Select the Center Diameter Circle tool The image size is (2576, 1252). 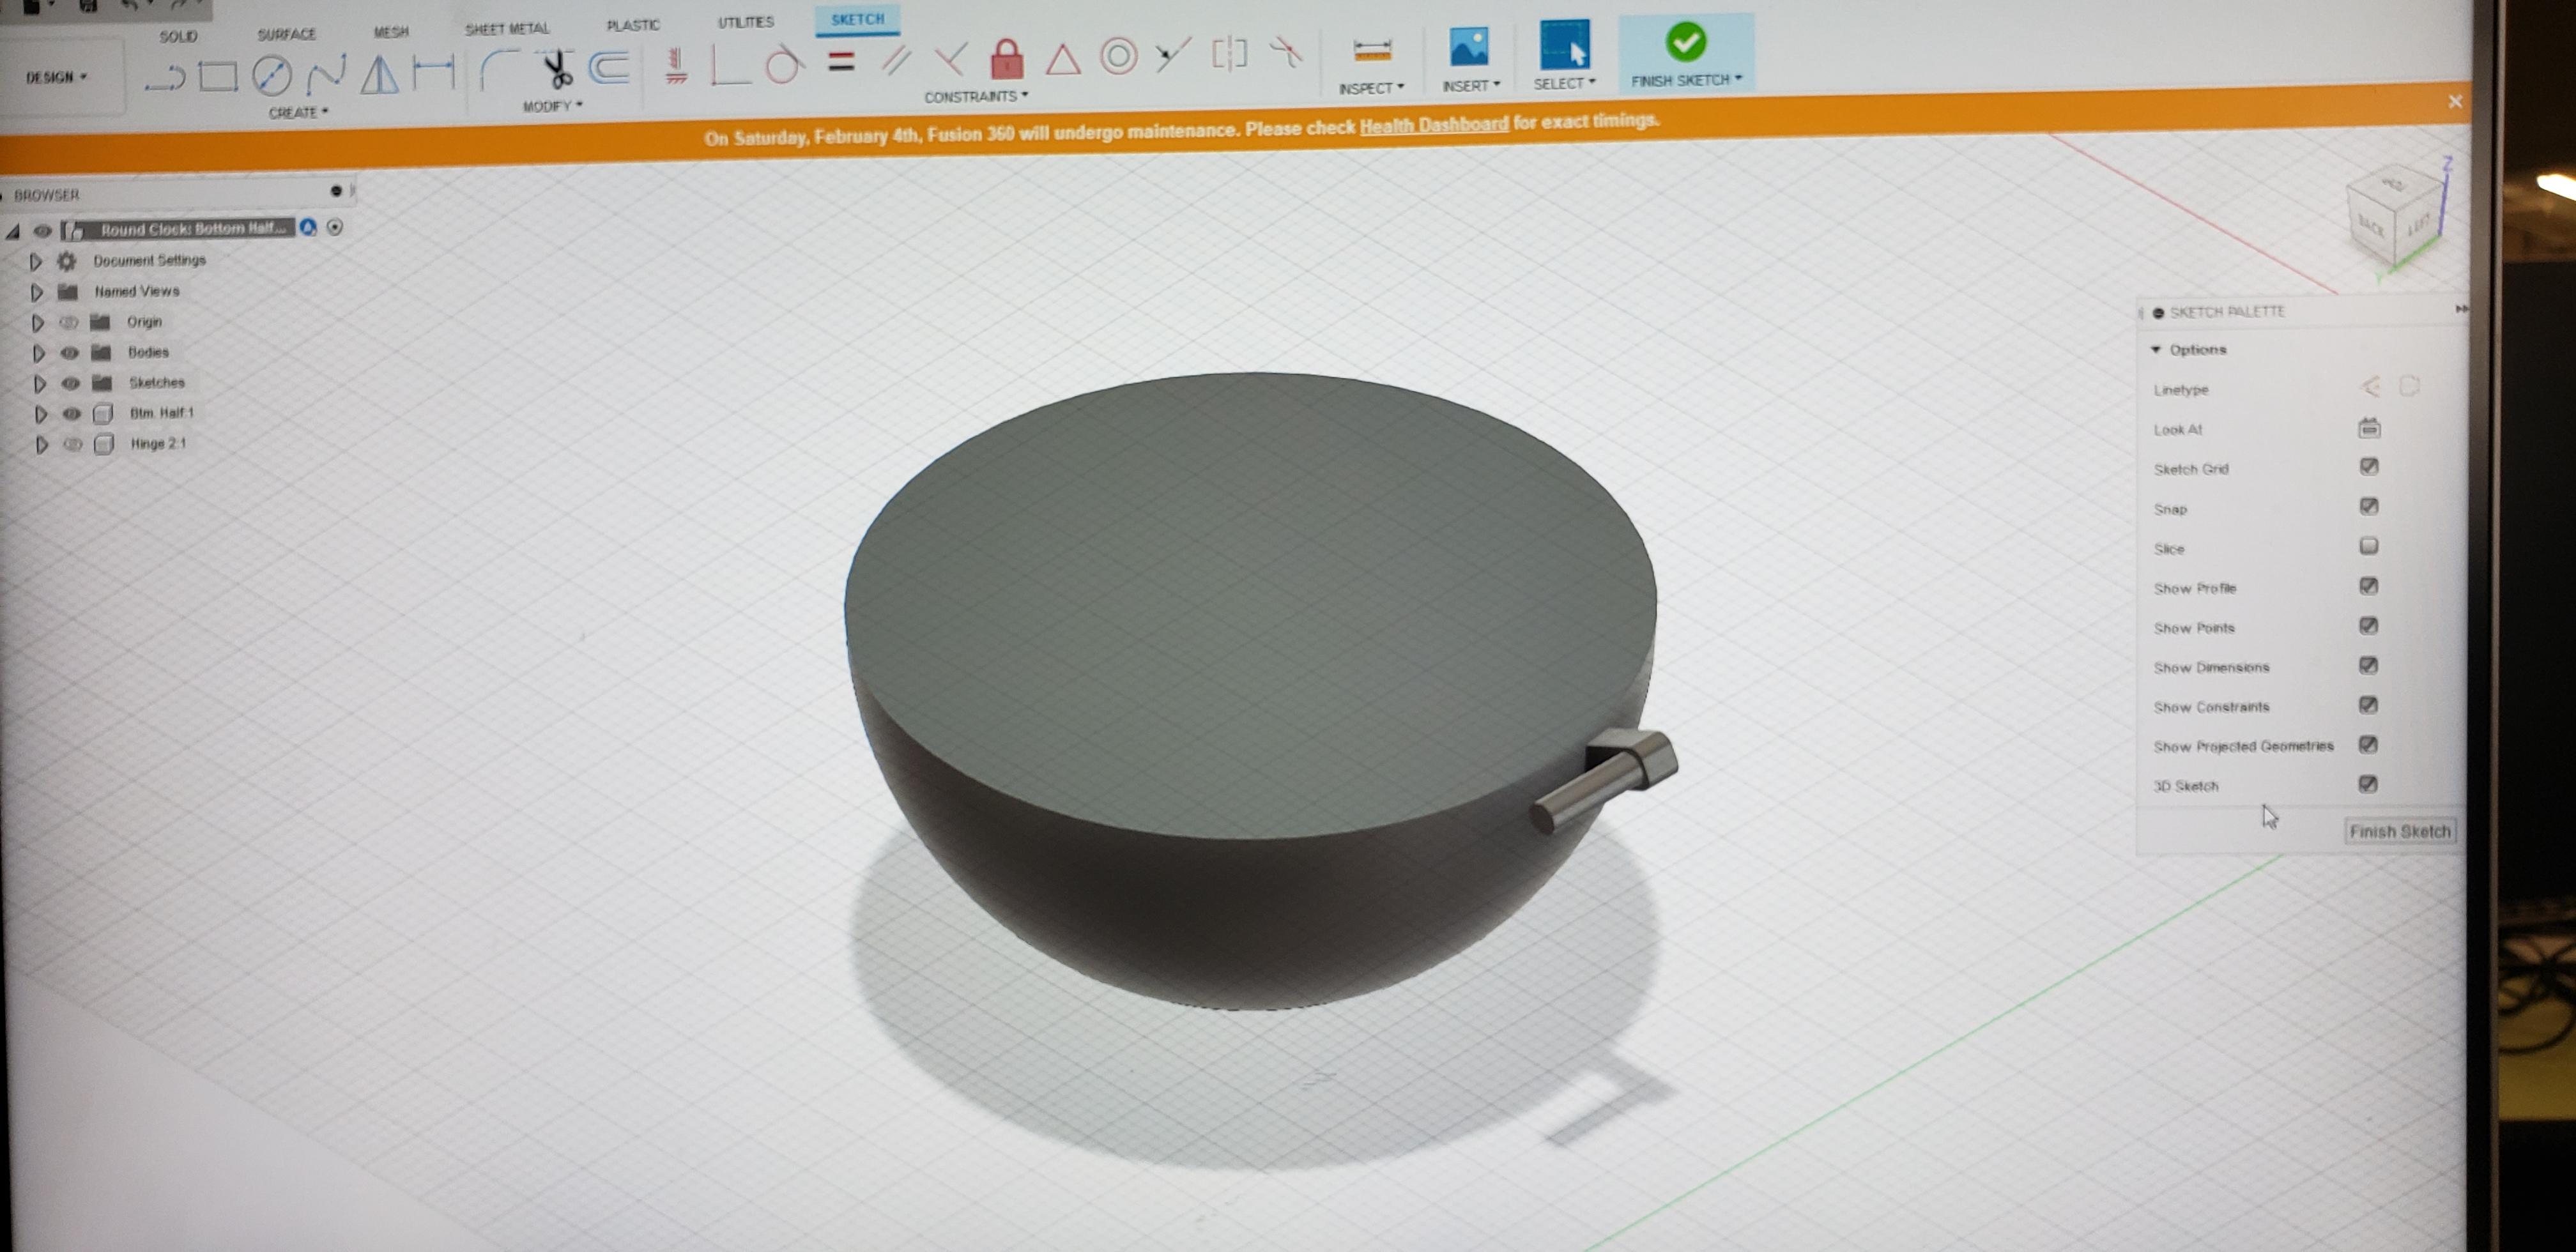pyautogui.click(x=271, y=75)
